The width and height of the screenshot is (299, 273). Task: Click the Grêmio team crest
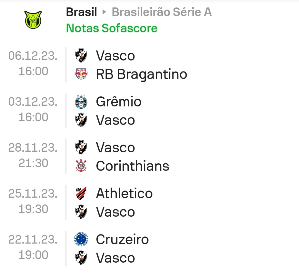pyautogui.click(x=81, y=102)
